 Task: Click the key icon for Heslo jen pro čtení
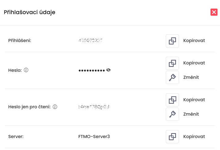pyautogui.click(x=172, y=114)
